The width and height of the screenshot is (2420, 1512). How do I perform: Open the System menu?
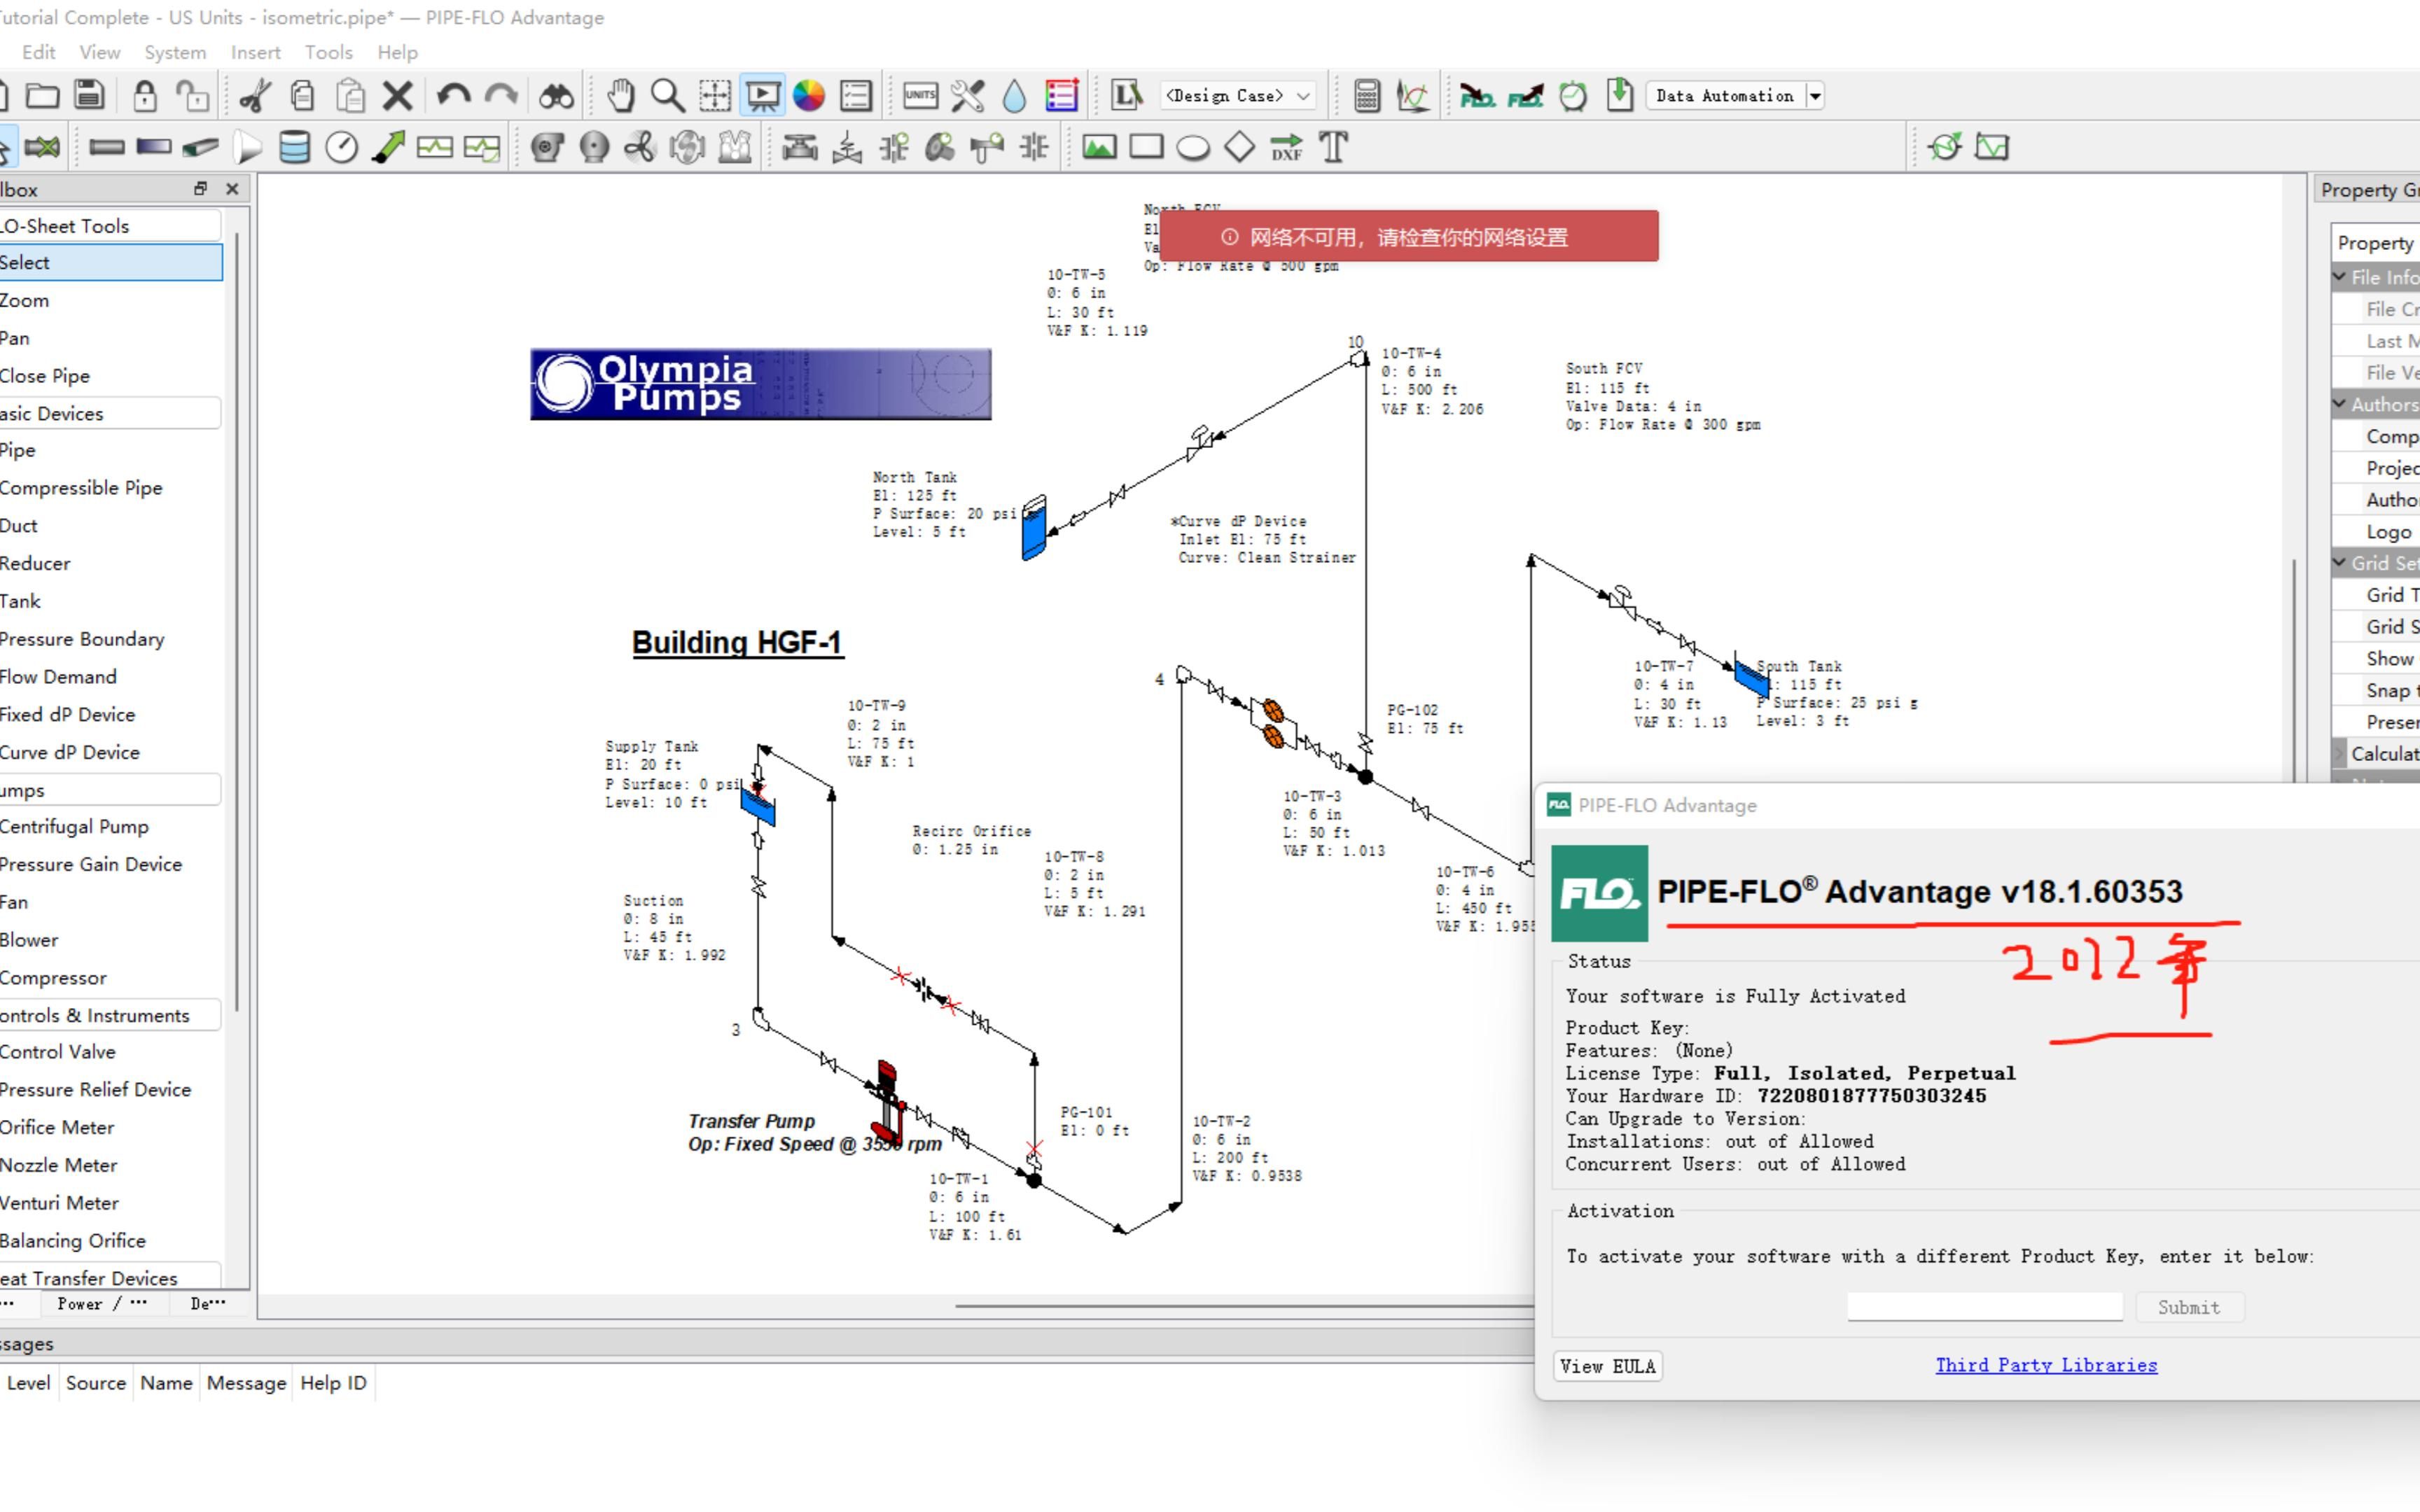tap(175, 52)
